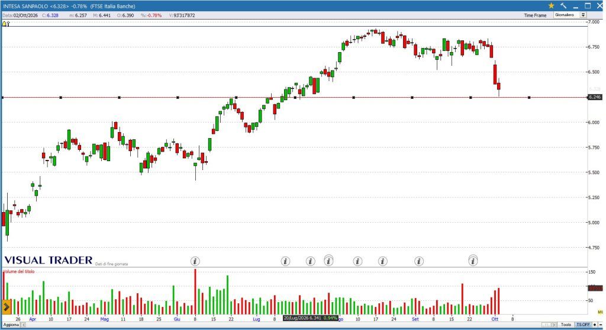
Task: Click the 6.500 price axis label
Action: pyautogui.click(x=593, y=72)
